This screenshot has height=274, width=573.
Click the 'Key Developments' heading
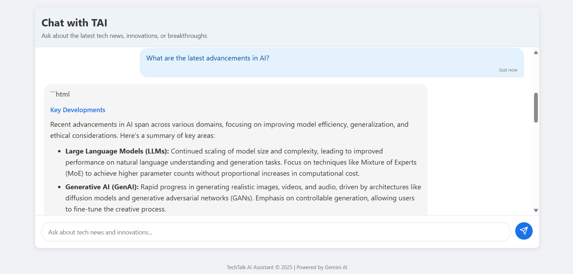(x=78, y=110)
